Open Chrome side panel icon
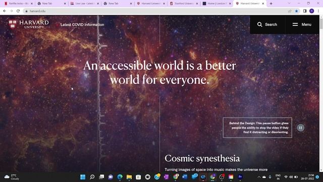 tap(305, 11)
